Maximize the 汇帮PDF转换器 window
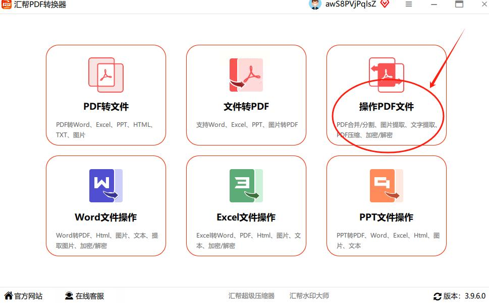The width and height of the screenshot is (489, 303). click(x=459, y=4)
